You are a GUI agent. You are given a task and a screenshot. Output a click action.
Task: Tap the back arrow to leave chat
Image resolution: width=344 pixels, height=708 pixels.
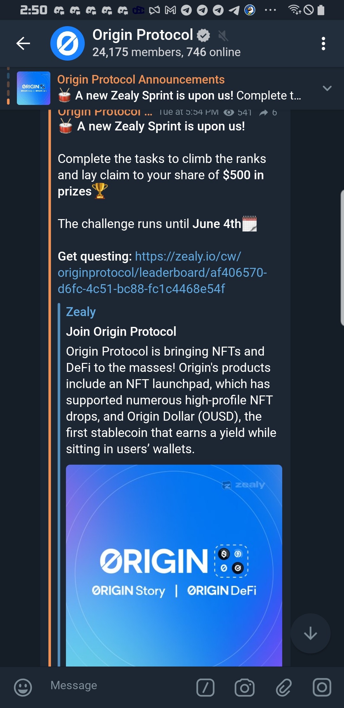(x=23, y=43)
